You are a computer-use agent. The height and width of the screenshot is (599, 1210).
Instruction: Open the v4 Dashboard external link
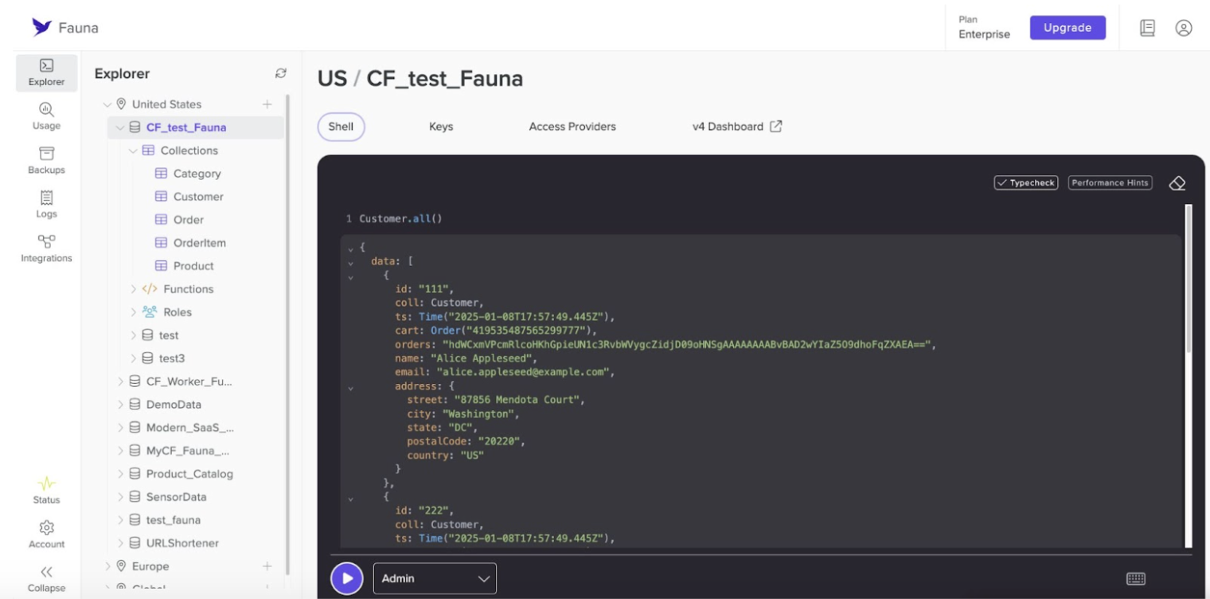point(737,127)
